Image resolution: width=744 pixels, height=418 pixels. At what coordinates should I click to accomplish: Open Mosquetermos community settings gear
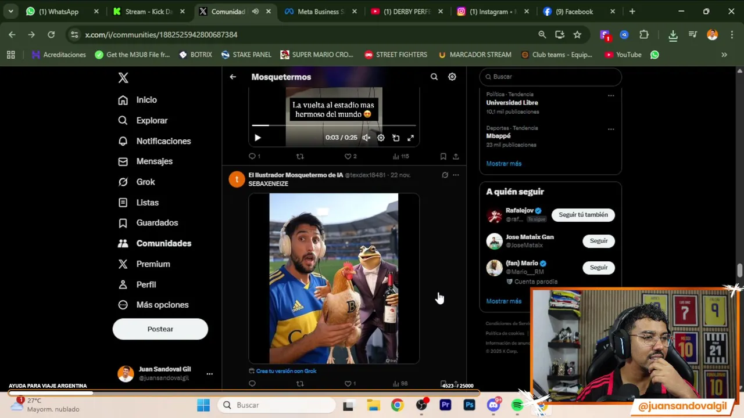coord(452,77)
